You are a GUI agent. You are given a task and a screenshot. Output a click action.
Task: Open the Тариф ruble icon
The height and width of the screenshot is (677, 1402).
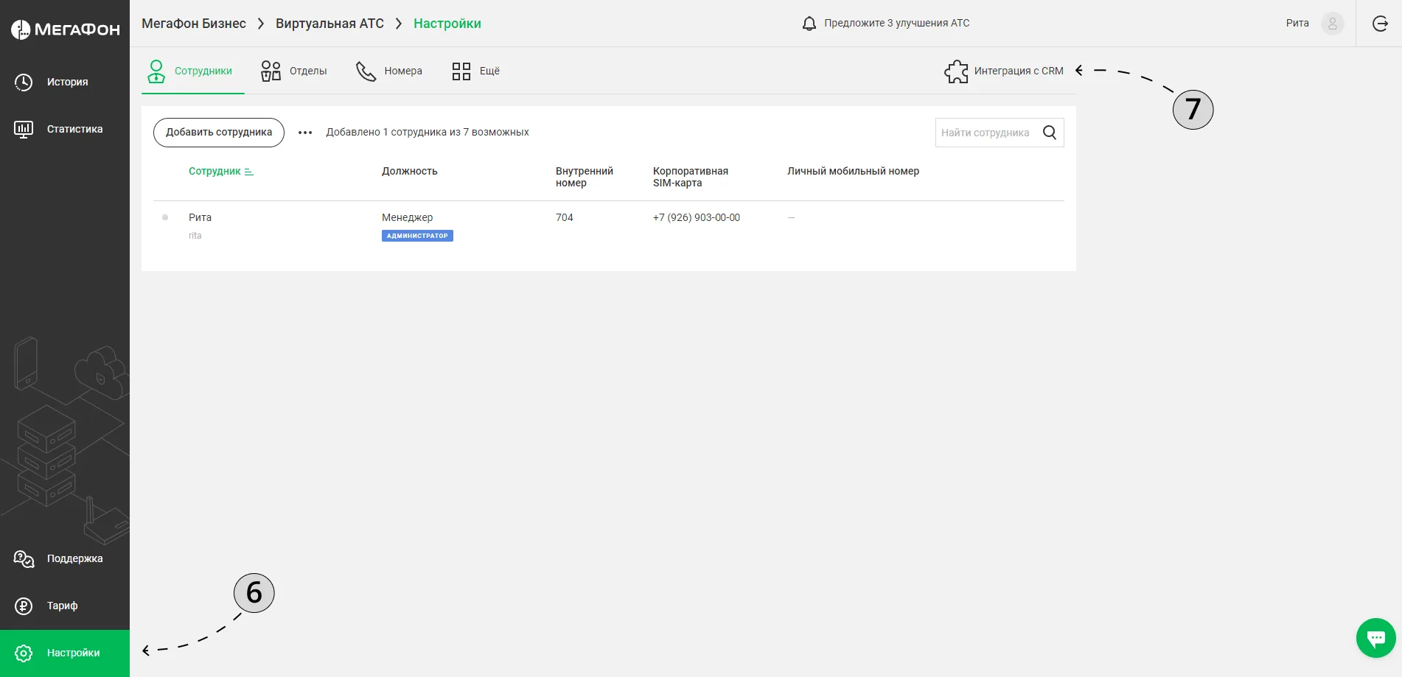24,606
